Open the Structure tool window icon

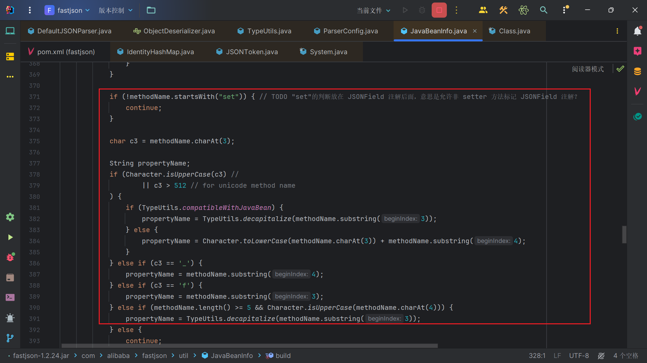pos(10,57)
